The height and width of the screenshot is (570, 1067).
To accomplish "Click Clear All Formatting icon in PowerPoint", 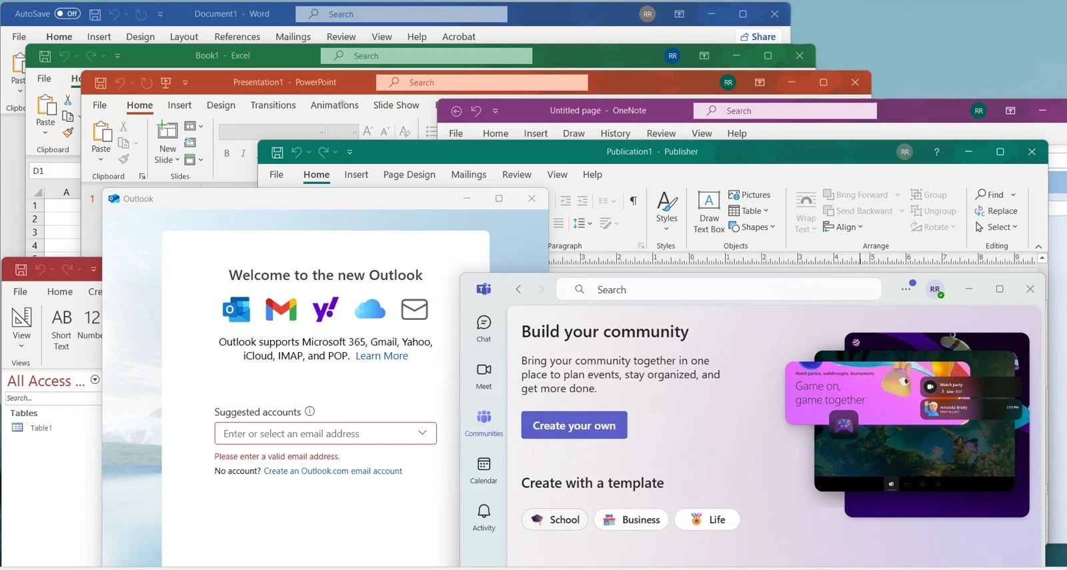I will 404,131.
